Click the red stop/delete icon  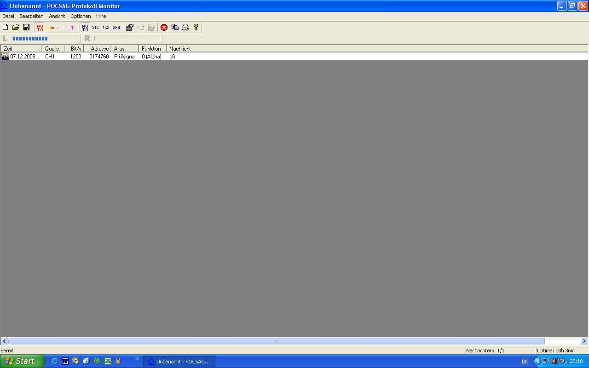coord(164,27)
